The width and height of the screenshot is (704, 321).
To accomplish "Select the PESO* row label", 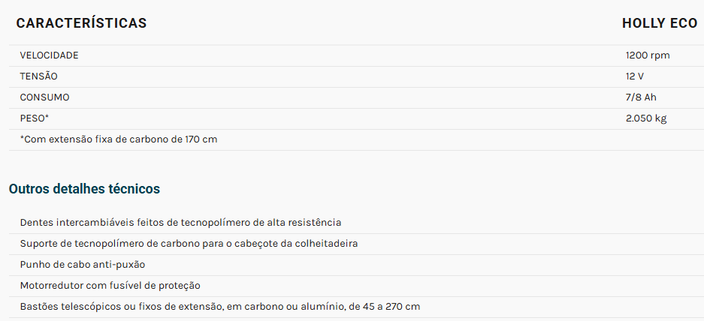I will point(34,118).
